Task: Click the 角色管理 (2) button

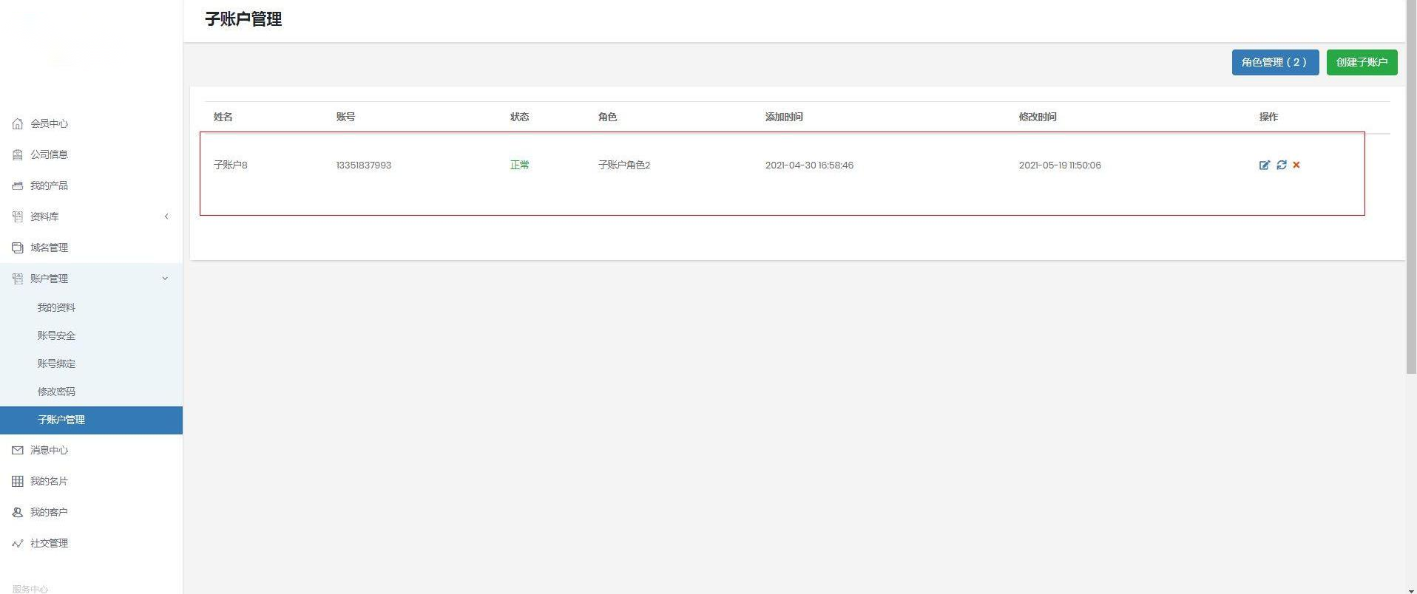Action: [1274, 62]
